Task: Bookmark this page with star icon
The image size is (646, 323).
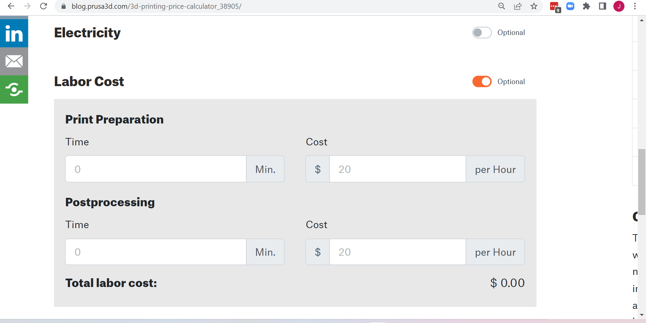Action: click(534, 6)
